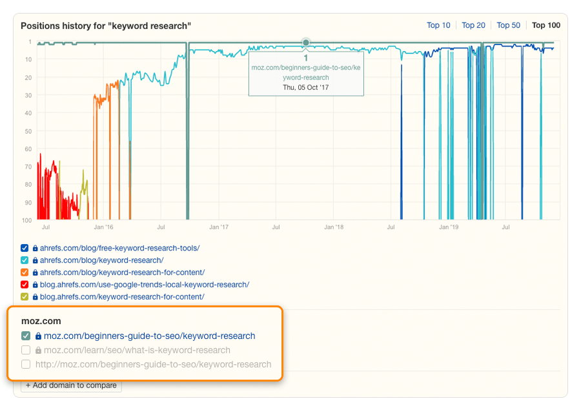This screenshot has height=410, width=581.
Task: Uncheck the free-keyword-research-tools checkbox
Action: [25, 248]
